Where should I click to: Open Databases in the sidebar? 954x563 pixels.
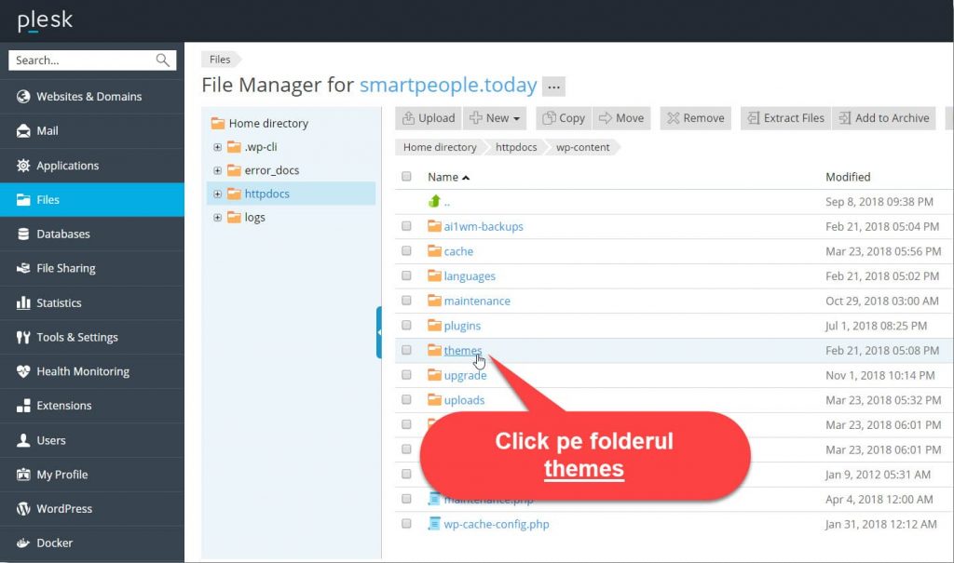tap(63, 234)
